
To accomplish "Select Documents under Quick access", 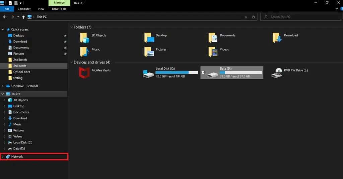I will click(x=21, y=48).
